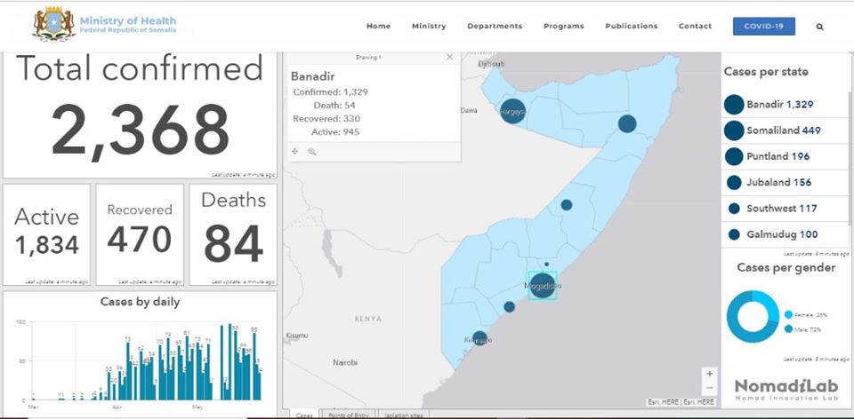Open the Ministry menu item
The image size is (854, 419).
pos(429,27)
